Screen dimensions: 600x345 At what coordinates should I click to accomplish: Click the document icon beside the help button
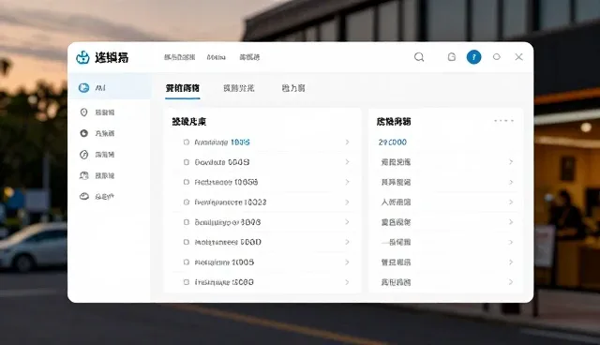(452, 57)
